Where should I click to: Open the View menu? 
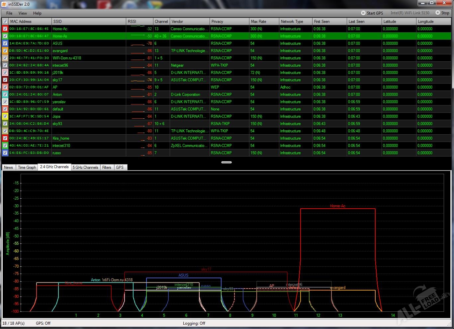click(23, 13)
